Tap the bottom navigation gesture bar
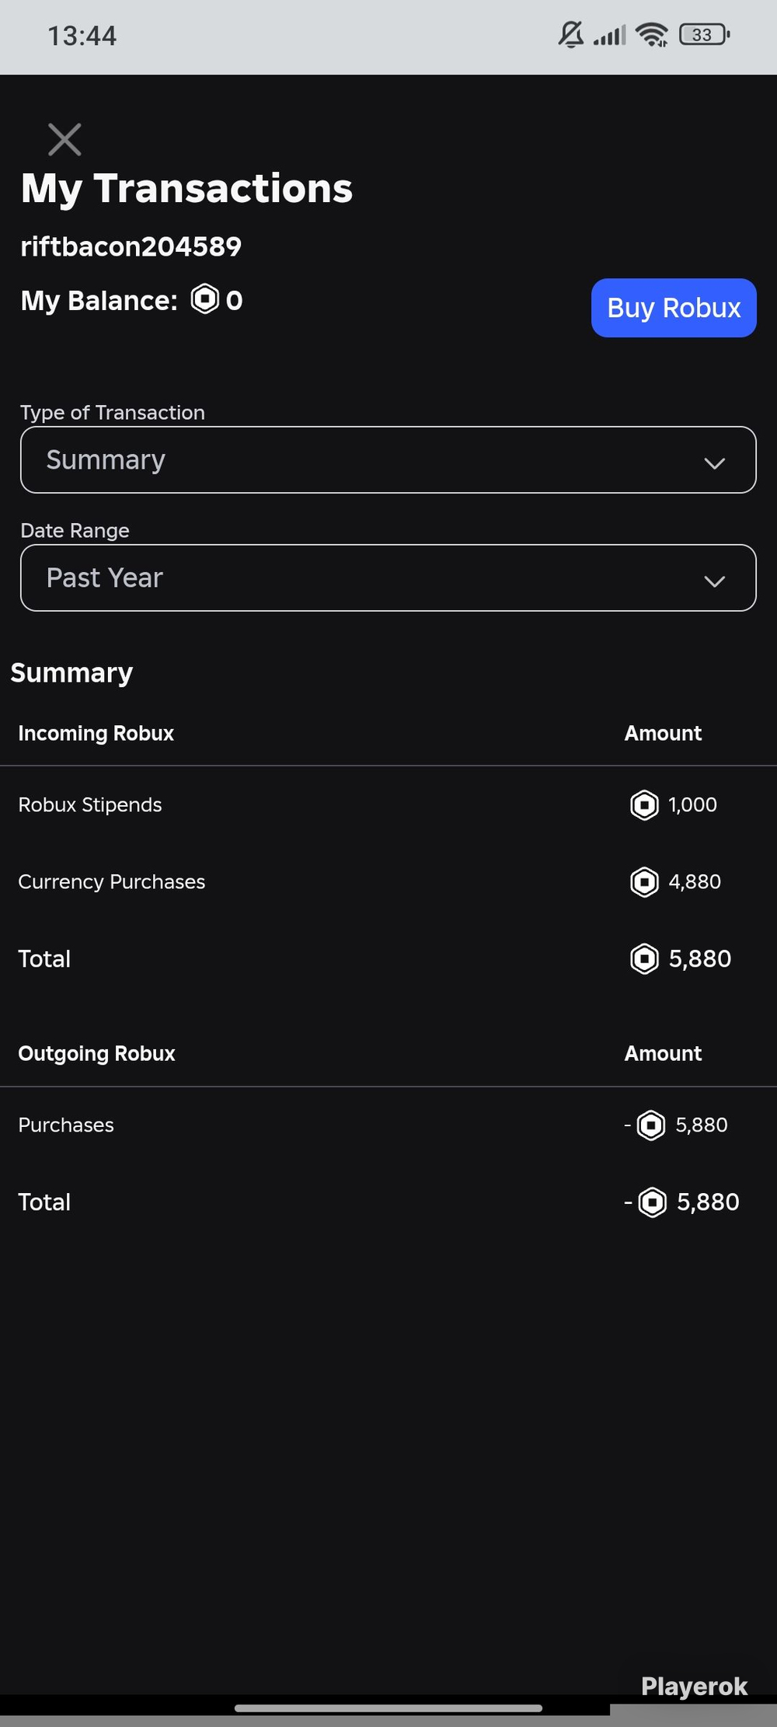The width and height of the screenshot is (777, 1727). [x=388, y=1708]
